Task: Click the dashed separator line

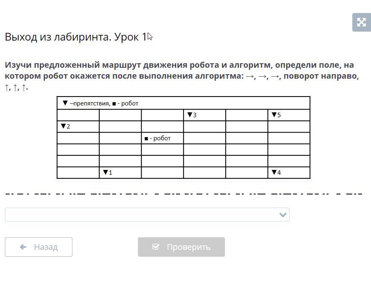Action: tap(183, 194)
